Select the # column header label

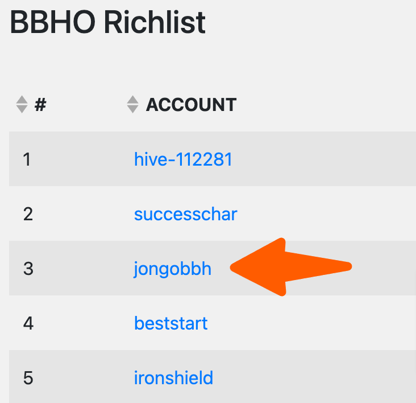40,105
